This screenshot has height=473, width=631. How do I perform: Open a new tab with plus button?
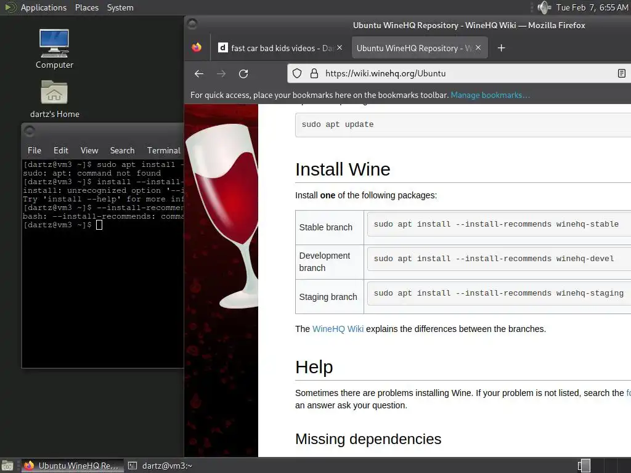pyautogui.click(x=501, y=48)
